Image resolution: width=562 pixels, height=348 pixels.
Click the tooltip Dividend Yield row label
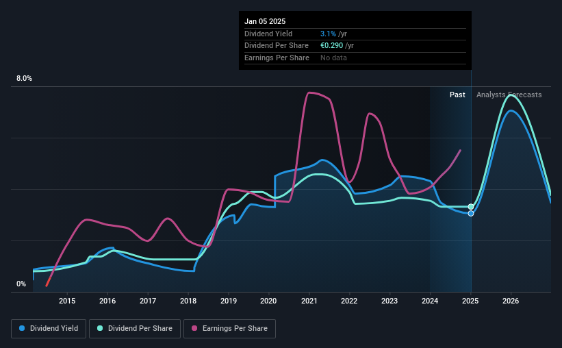pos(268,34)
